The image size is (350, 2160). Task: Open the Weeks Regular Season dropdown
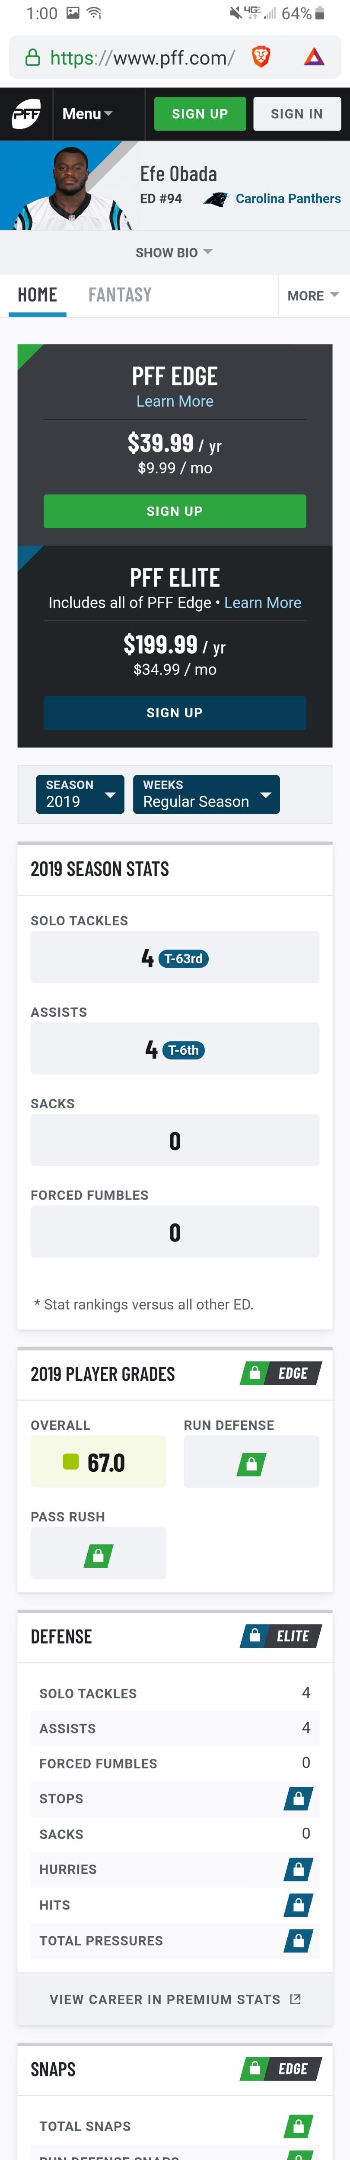click(x=206, y=794)
